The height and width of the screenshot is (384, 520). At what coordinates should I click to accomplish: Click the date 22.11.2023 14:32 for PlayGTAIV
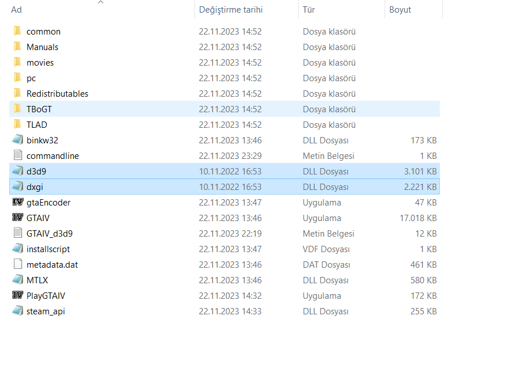pyautogui.click(x=230, y=296)
